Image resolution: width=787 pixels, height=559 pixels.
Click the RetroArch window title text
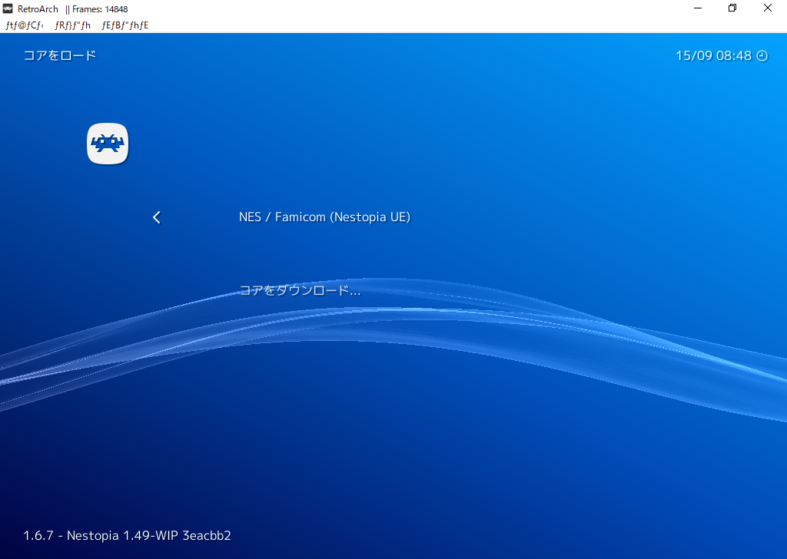[x=38, y=9]
